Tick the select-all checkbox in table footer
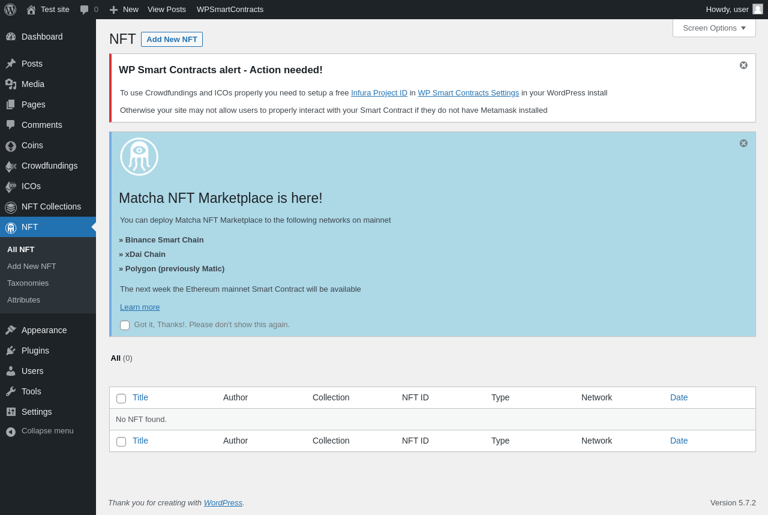Image resolution: width=768 pixels, height=515 pixels. pos(121,442)
